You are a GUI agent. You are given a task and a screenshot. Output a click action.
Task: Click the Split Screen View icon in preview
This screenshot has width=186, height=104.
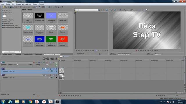pos(121,10)
